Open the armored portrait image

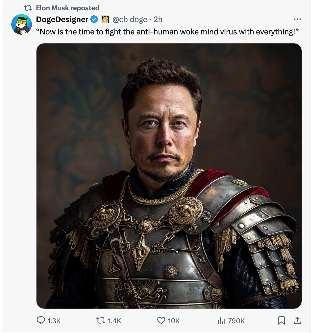(x=169, y=176)
